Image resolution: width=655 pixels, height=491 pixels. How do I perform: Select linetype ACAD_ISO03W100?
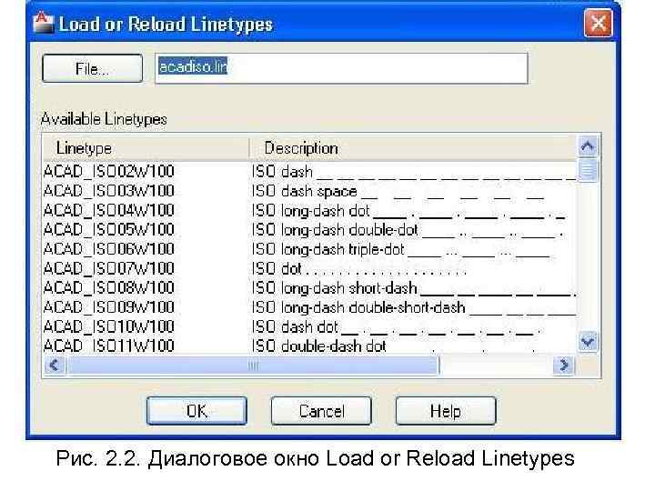(x=108, y=191)
